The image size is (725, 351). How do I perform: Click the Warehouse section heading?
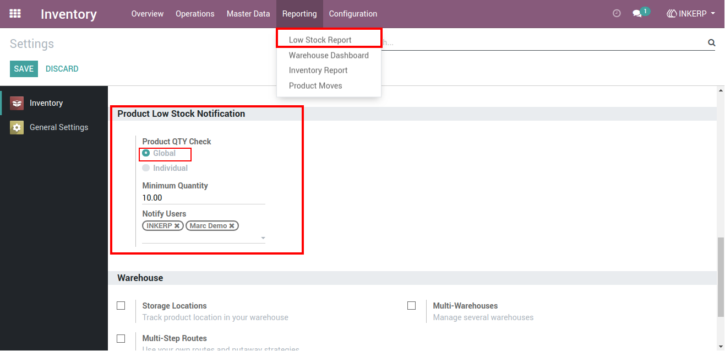[x=140, y=278]
